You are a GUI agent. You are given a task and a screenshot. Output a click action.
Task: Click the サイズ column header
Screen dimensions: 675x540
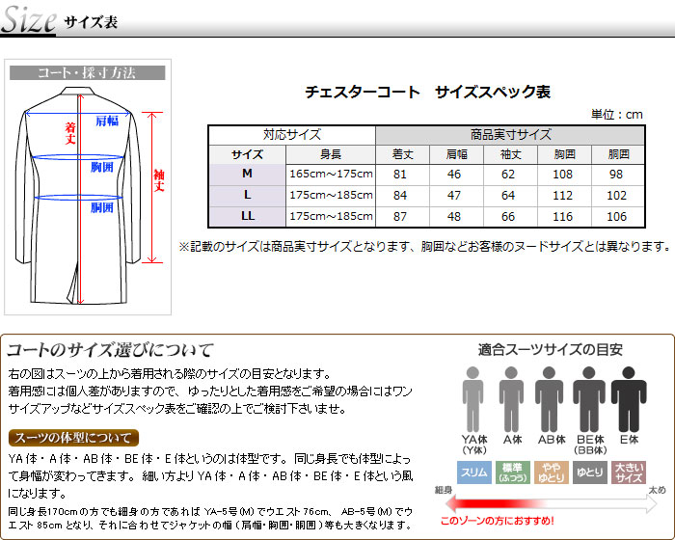coord(247,154)
